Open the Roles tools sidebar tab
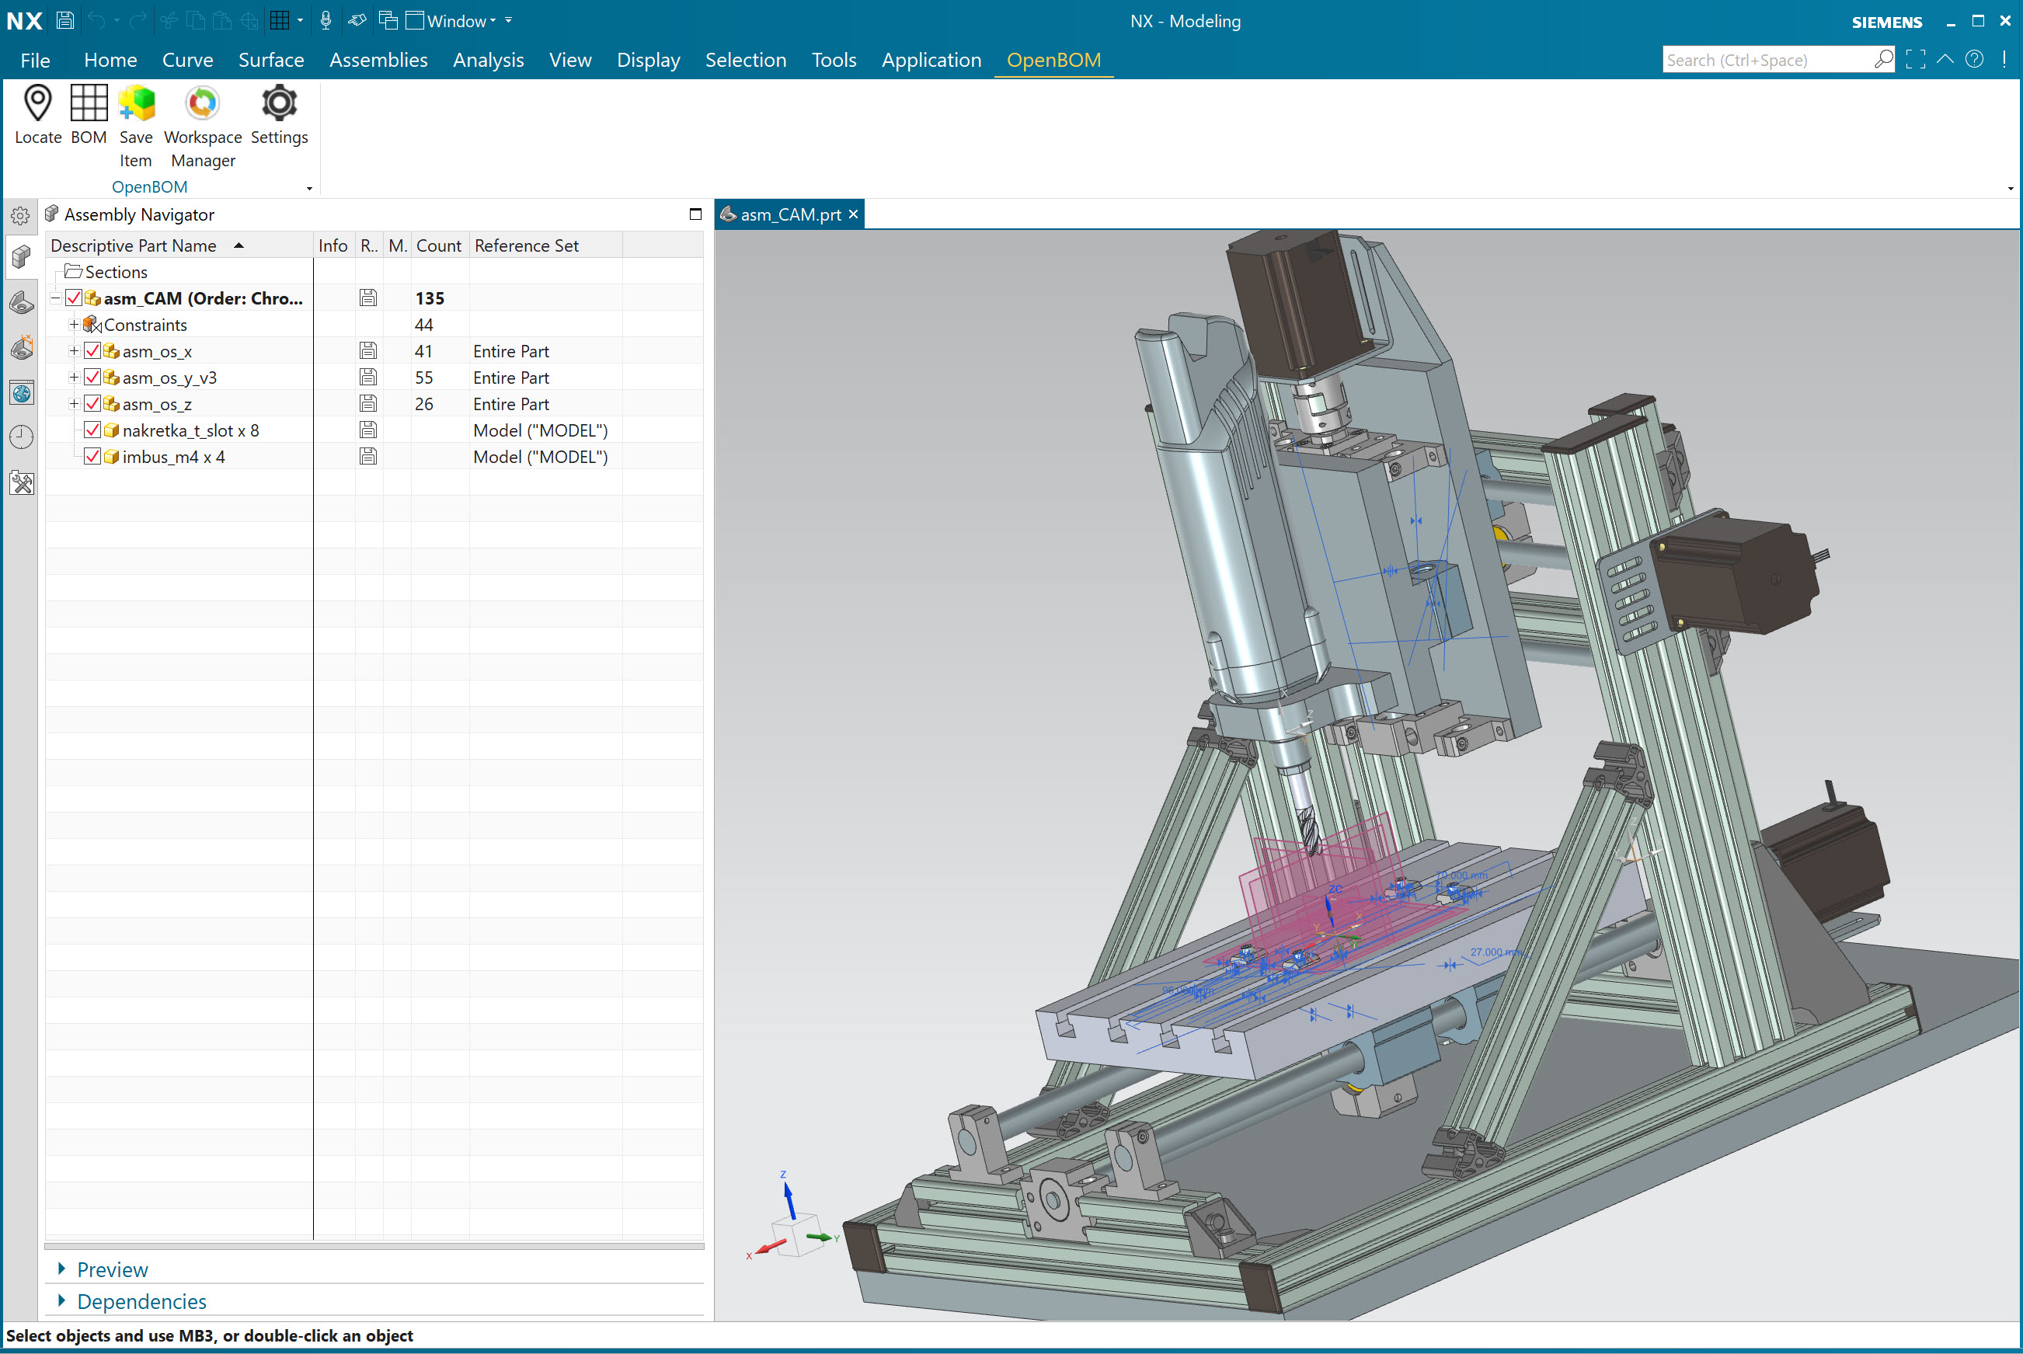The height and width of the screenshot is (1354, 2023). tap(22, 482)
